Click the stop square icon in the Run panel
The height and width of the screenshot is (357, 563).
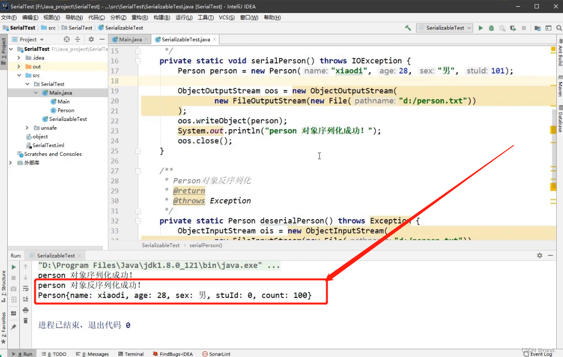pyautogui.click(x=14, y=278)
